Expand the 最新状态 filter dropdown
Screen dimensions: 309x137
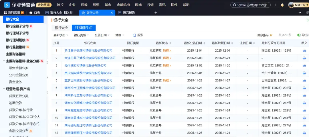61,35
